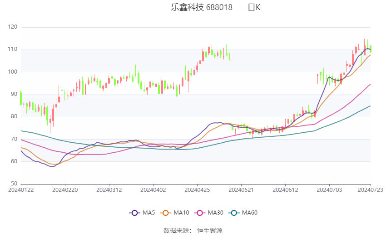
Task: Click the y-axis value 70
Action: tap(14, 139)
